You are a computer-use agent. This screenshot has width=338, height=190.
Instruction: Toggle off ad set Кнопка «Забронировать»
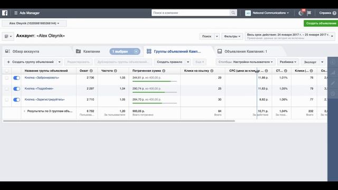click(x=16, y=78)
